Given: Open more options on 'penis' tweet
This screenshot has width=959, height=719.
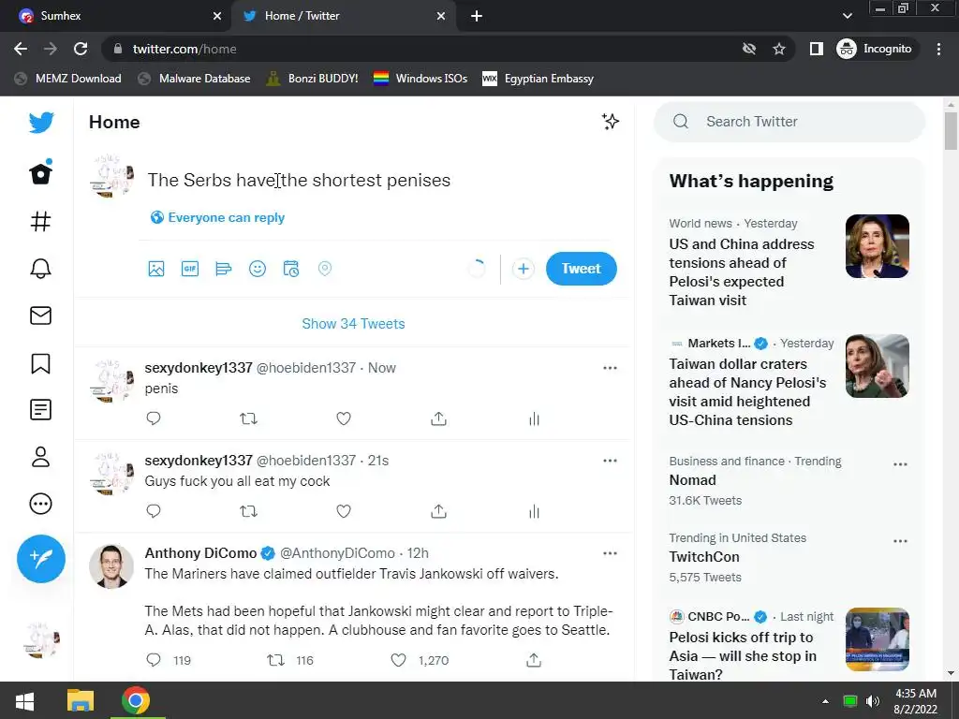Looking at the screenshot, I should click(x=610, y=368).
